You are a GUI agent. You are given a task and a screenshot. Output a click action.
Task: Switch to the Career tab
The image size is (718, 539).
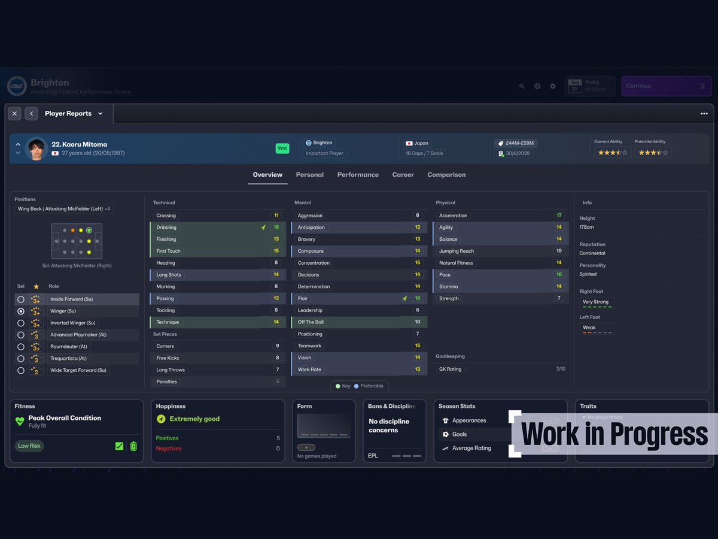pos(403,175)
